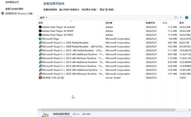Sort by the 安装时间 column header
The image size is (191, 117).
click(x=150, y=23)
